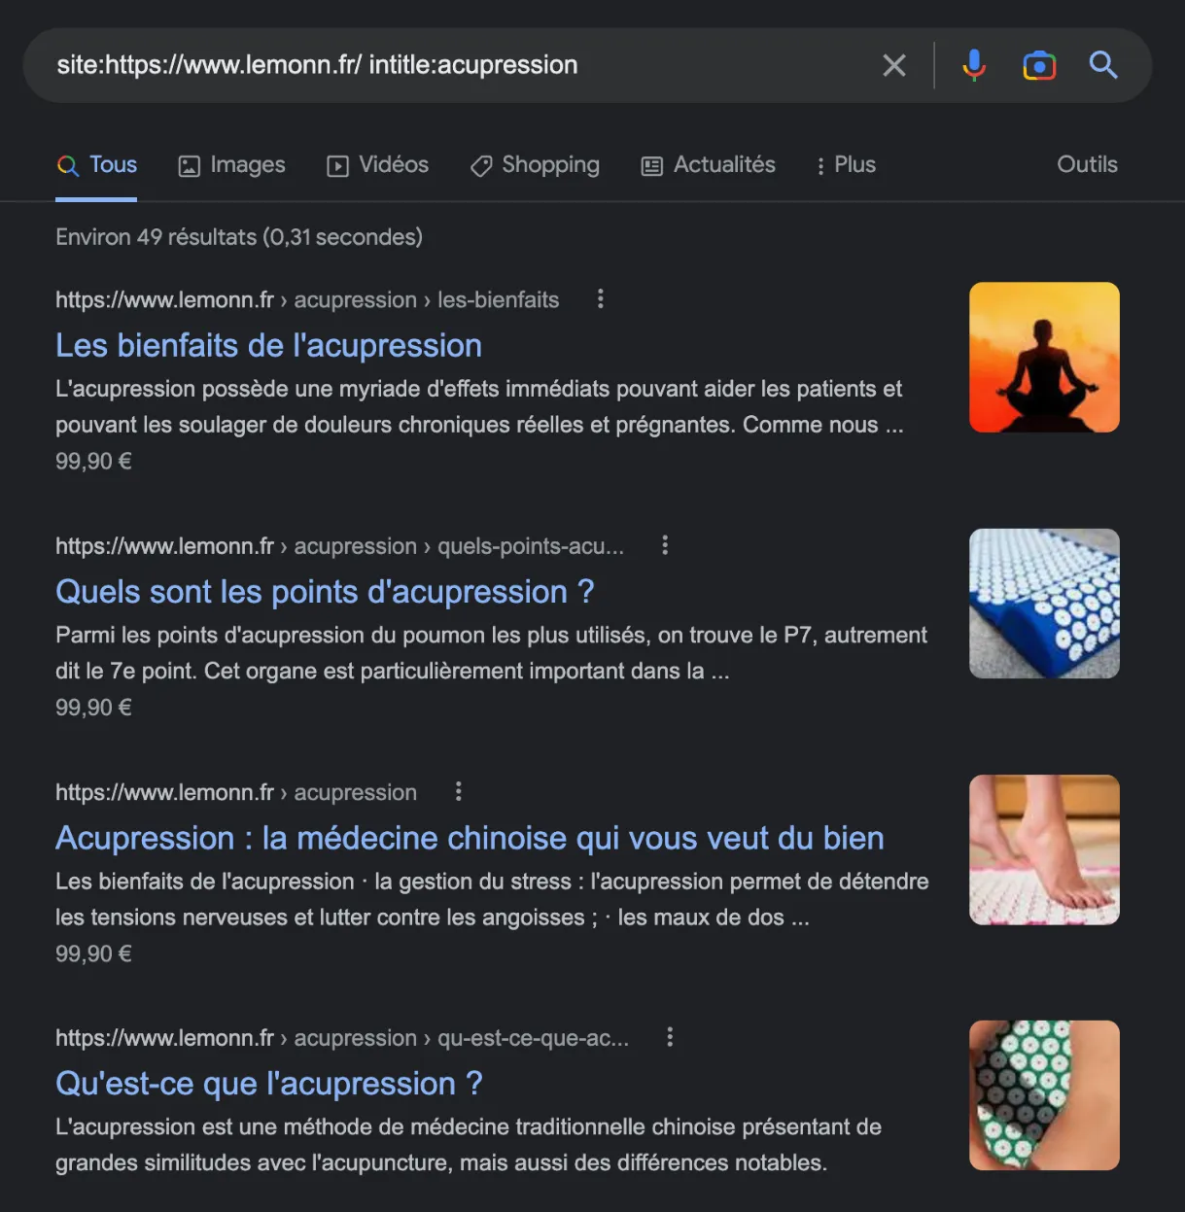Open three-dot menu beside 'qu-est-ce-que-ac' result

coord(670,1037)
